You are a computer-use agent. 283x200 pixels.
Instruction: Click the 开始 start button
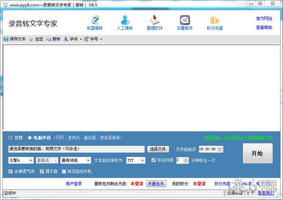(258, 153)
